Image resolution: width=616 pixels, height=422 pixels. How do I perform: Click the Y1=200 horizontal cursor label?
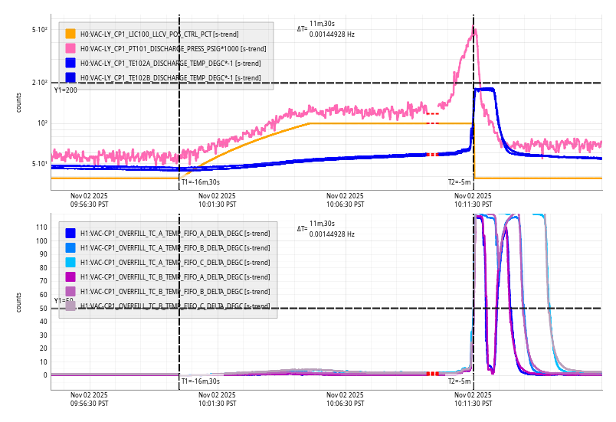(65, 90)
